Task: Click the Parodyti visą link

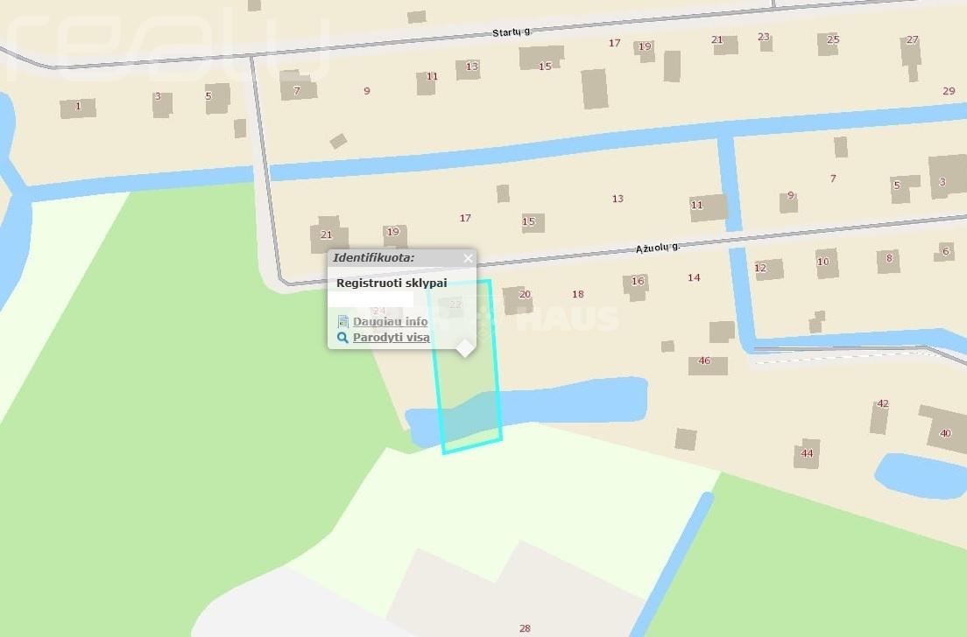Action: [391, 338]
